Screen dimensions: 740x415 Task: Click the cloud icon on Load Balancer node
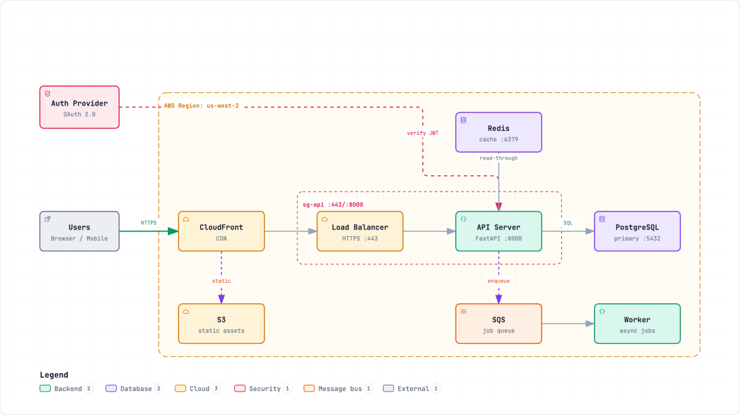325,219
